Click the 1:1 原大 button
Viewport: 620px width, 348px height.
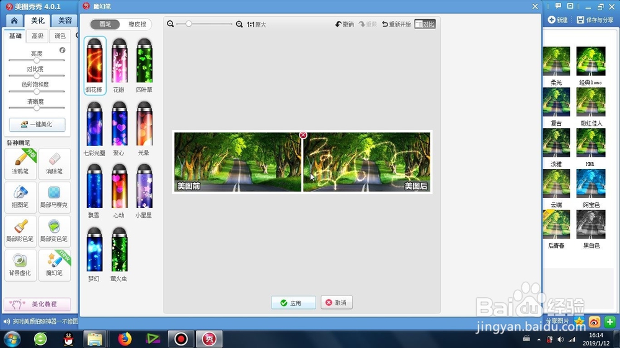click(x=257, y=25)
